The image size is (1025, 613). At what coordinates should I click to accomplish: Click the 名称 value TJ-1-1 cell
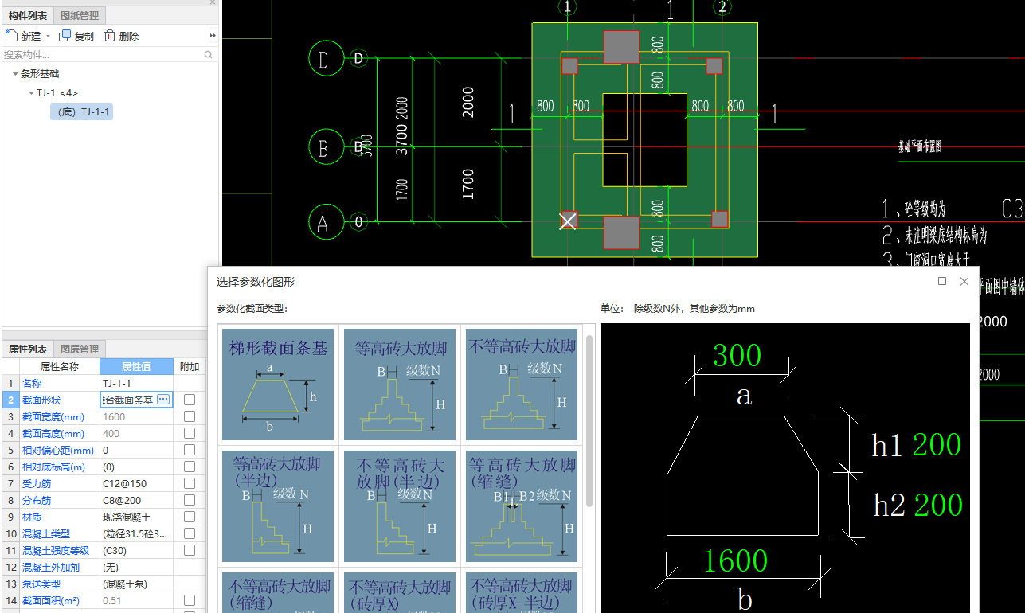pyautogui.click(x=136, y=383)
